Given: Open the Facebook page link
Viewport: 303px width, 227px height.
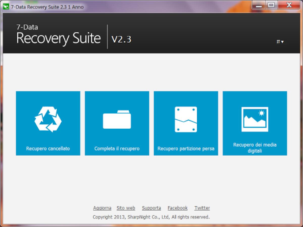Looking at the screenshot, I should click(x=178, y=208).
